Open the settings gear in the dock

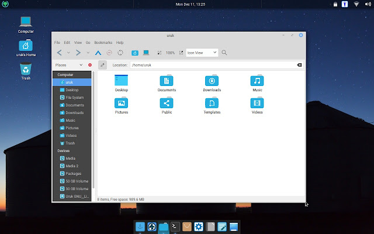coord(199,226)
